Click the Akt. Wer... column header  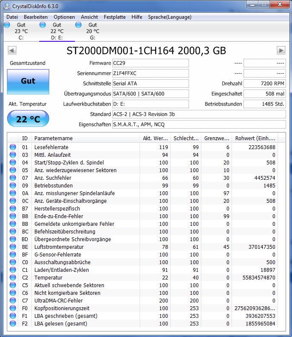click(x=155, y=138)
